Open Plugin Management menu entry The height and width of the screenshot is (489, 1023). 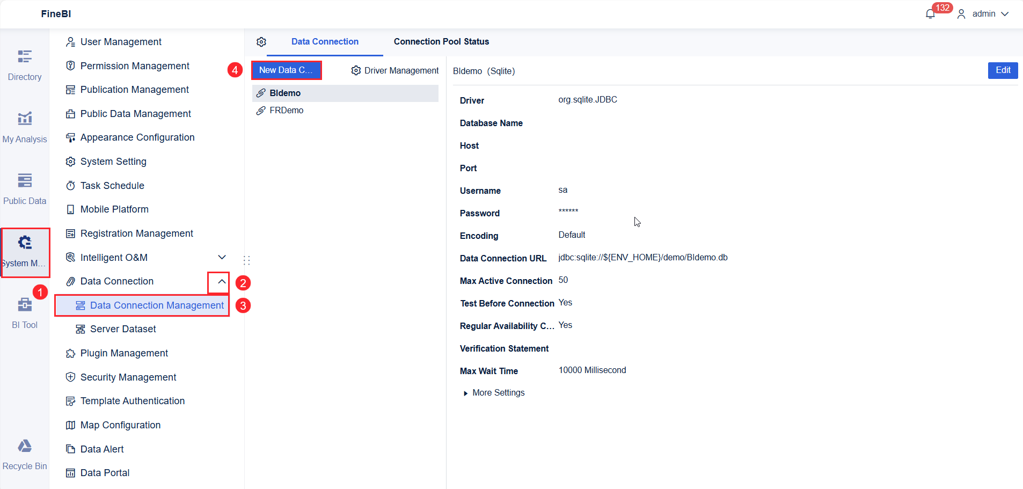[x=123, y=353]
